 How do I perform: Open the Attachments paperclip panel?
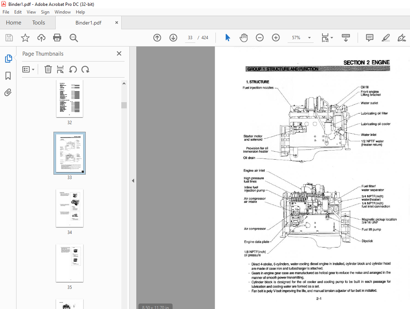coord(8,93)
